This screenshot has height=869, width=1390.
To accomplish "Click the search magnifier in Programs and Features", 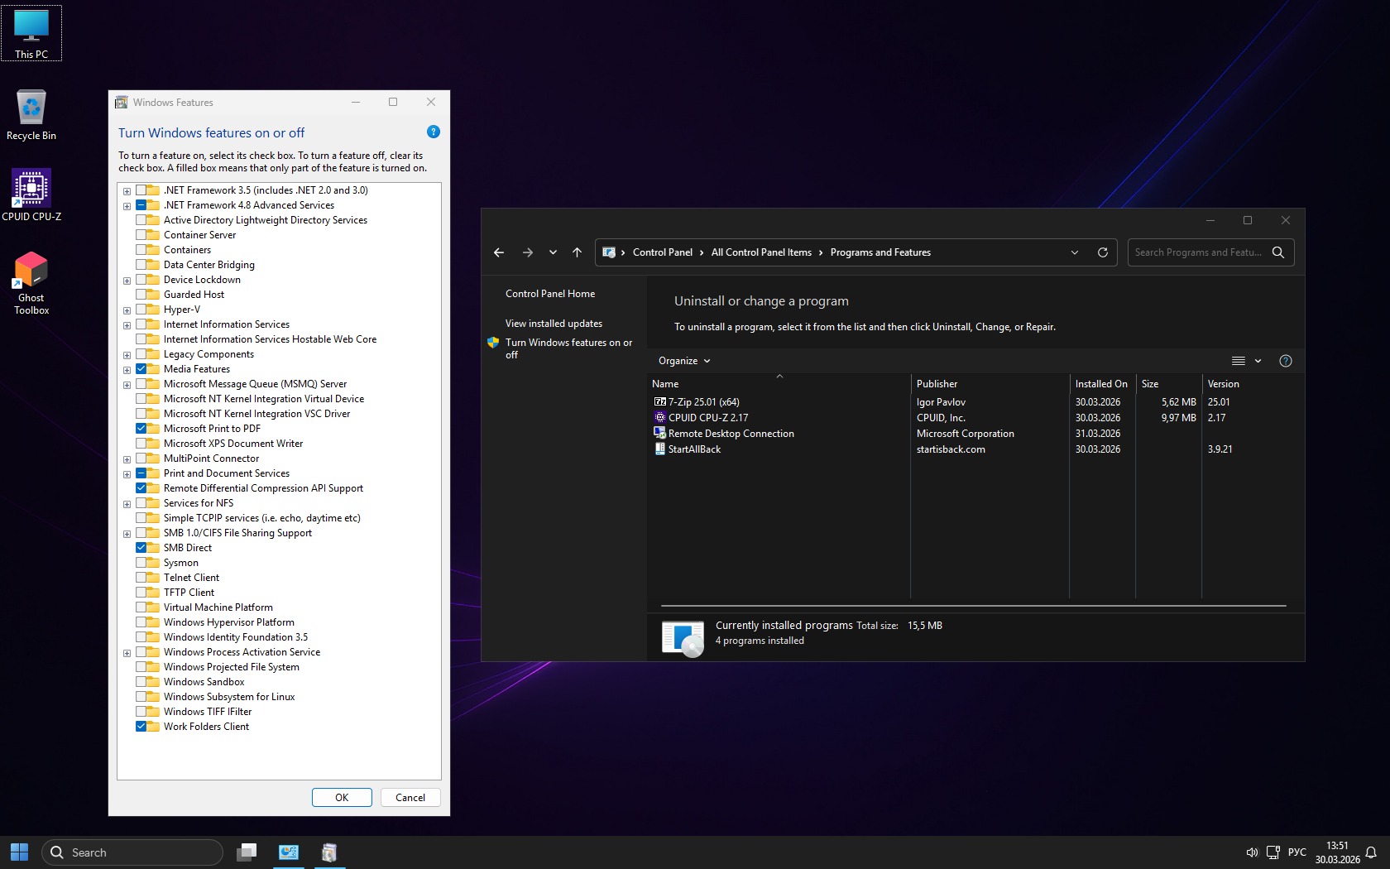I will point(1277,252).
